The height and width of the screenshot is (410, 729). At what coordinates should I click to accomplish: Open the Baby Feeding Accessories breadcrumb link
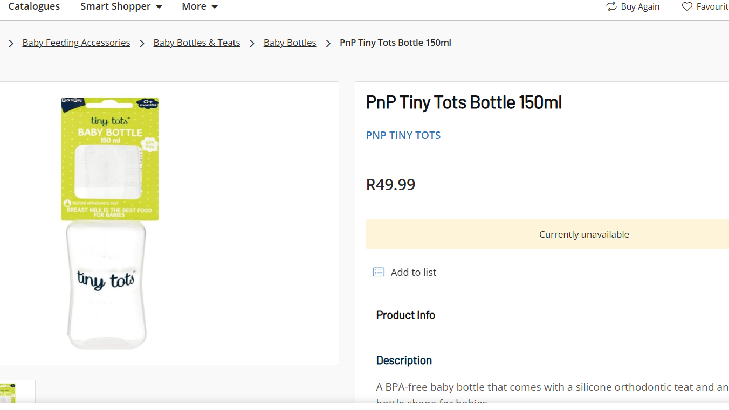tap(76, 43)
